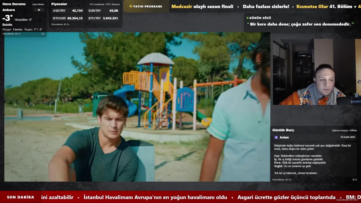Click the cloud weather icon beside Ankara
Image resolution: width=361 pixels, height=203 pixels.
click(39, 10)
